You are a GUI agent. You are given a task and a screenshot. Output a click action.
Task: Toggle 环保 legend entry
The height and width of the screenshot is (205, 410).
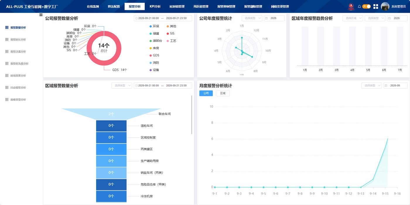pos(155,26)
